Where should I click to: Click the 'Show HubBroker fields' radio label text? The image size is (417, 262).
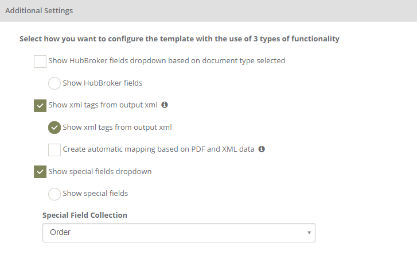(x=103, y=83)
